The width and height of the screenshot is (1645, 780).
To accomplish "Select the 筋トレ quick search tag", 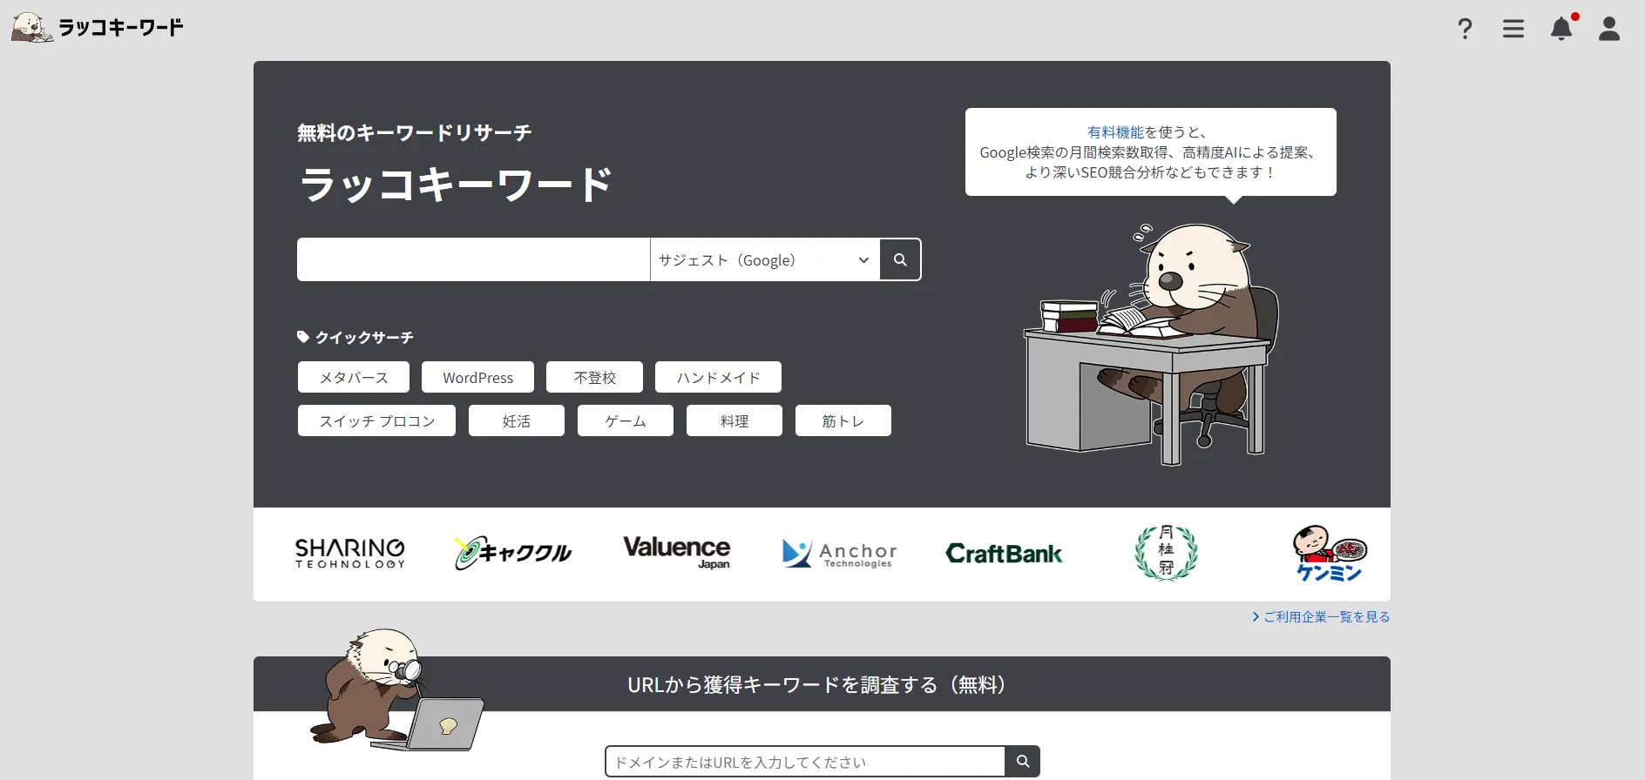I will [843, 420].
